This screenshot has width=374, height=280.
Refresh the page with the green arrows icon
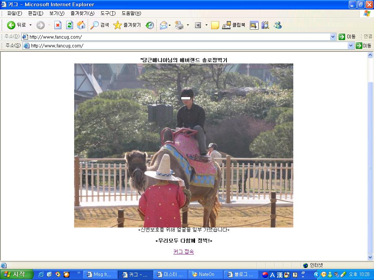point(69,25)
